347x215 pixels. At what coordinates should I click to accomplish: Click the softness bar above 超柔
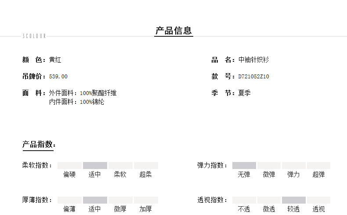(x=146, y=166)
